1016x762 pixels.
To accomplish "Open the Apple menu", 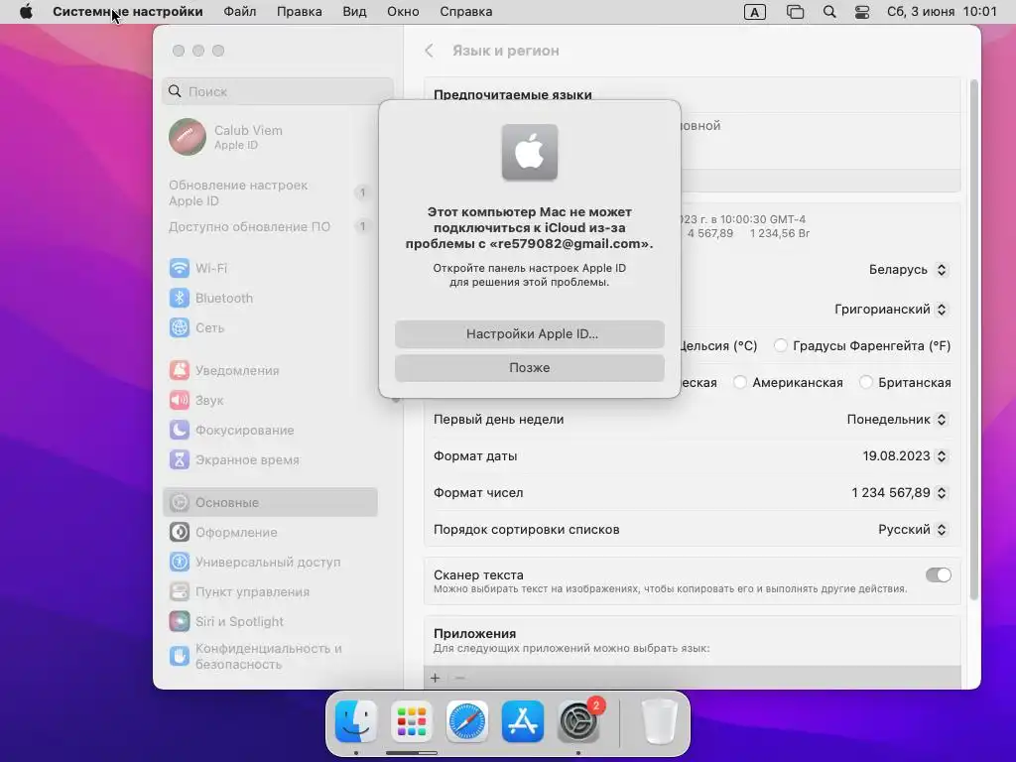I will tap(26, 12).
